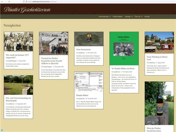Click the Plaidter Geschichtsverein site logo
The width and height of the screenshot is (176, 132).
27,10
